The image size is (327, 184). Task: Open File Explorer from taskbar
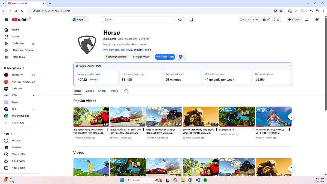(x=183, y=180)
